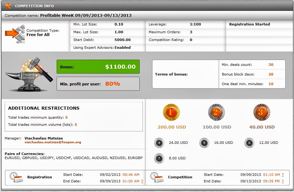The width and height of the screenshot is (294, 192).
Task: Click the gold 1st place medal
Action: tap(171, 112)
